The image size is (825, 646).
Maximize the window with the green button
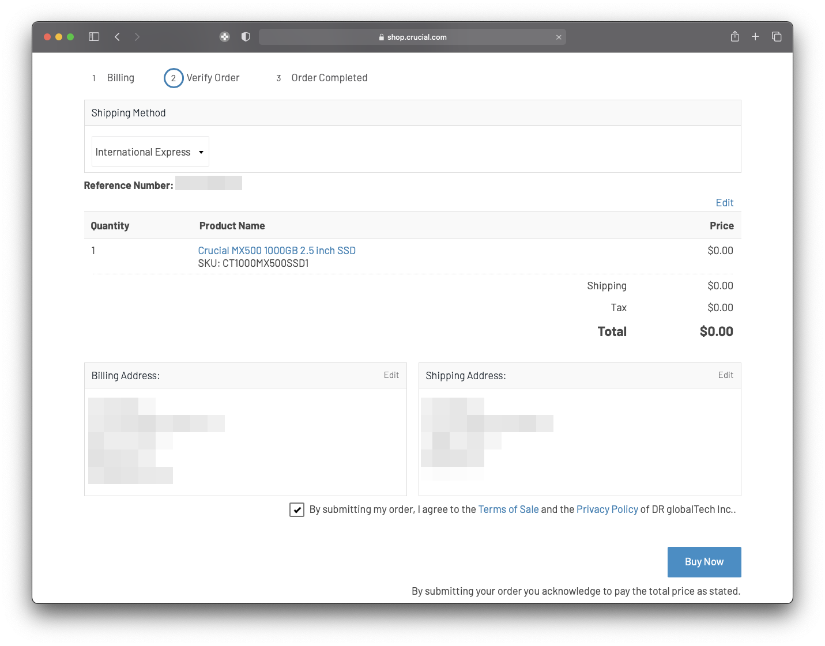70,37
